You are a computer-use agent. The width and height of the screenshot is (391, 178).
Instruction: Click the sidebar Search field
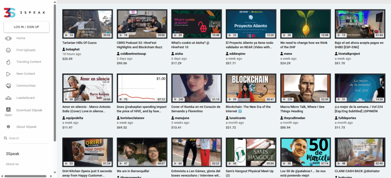29,138
